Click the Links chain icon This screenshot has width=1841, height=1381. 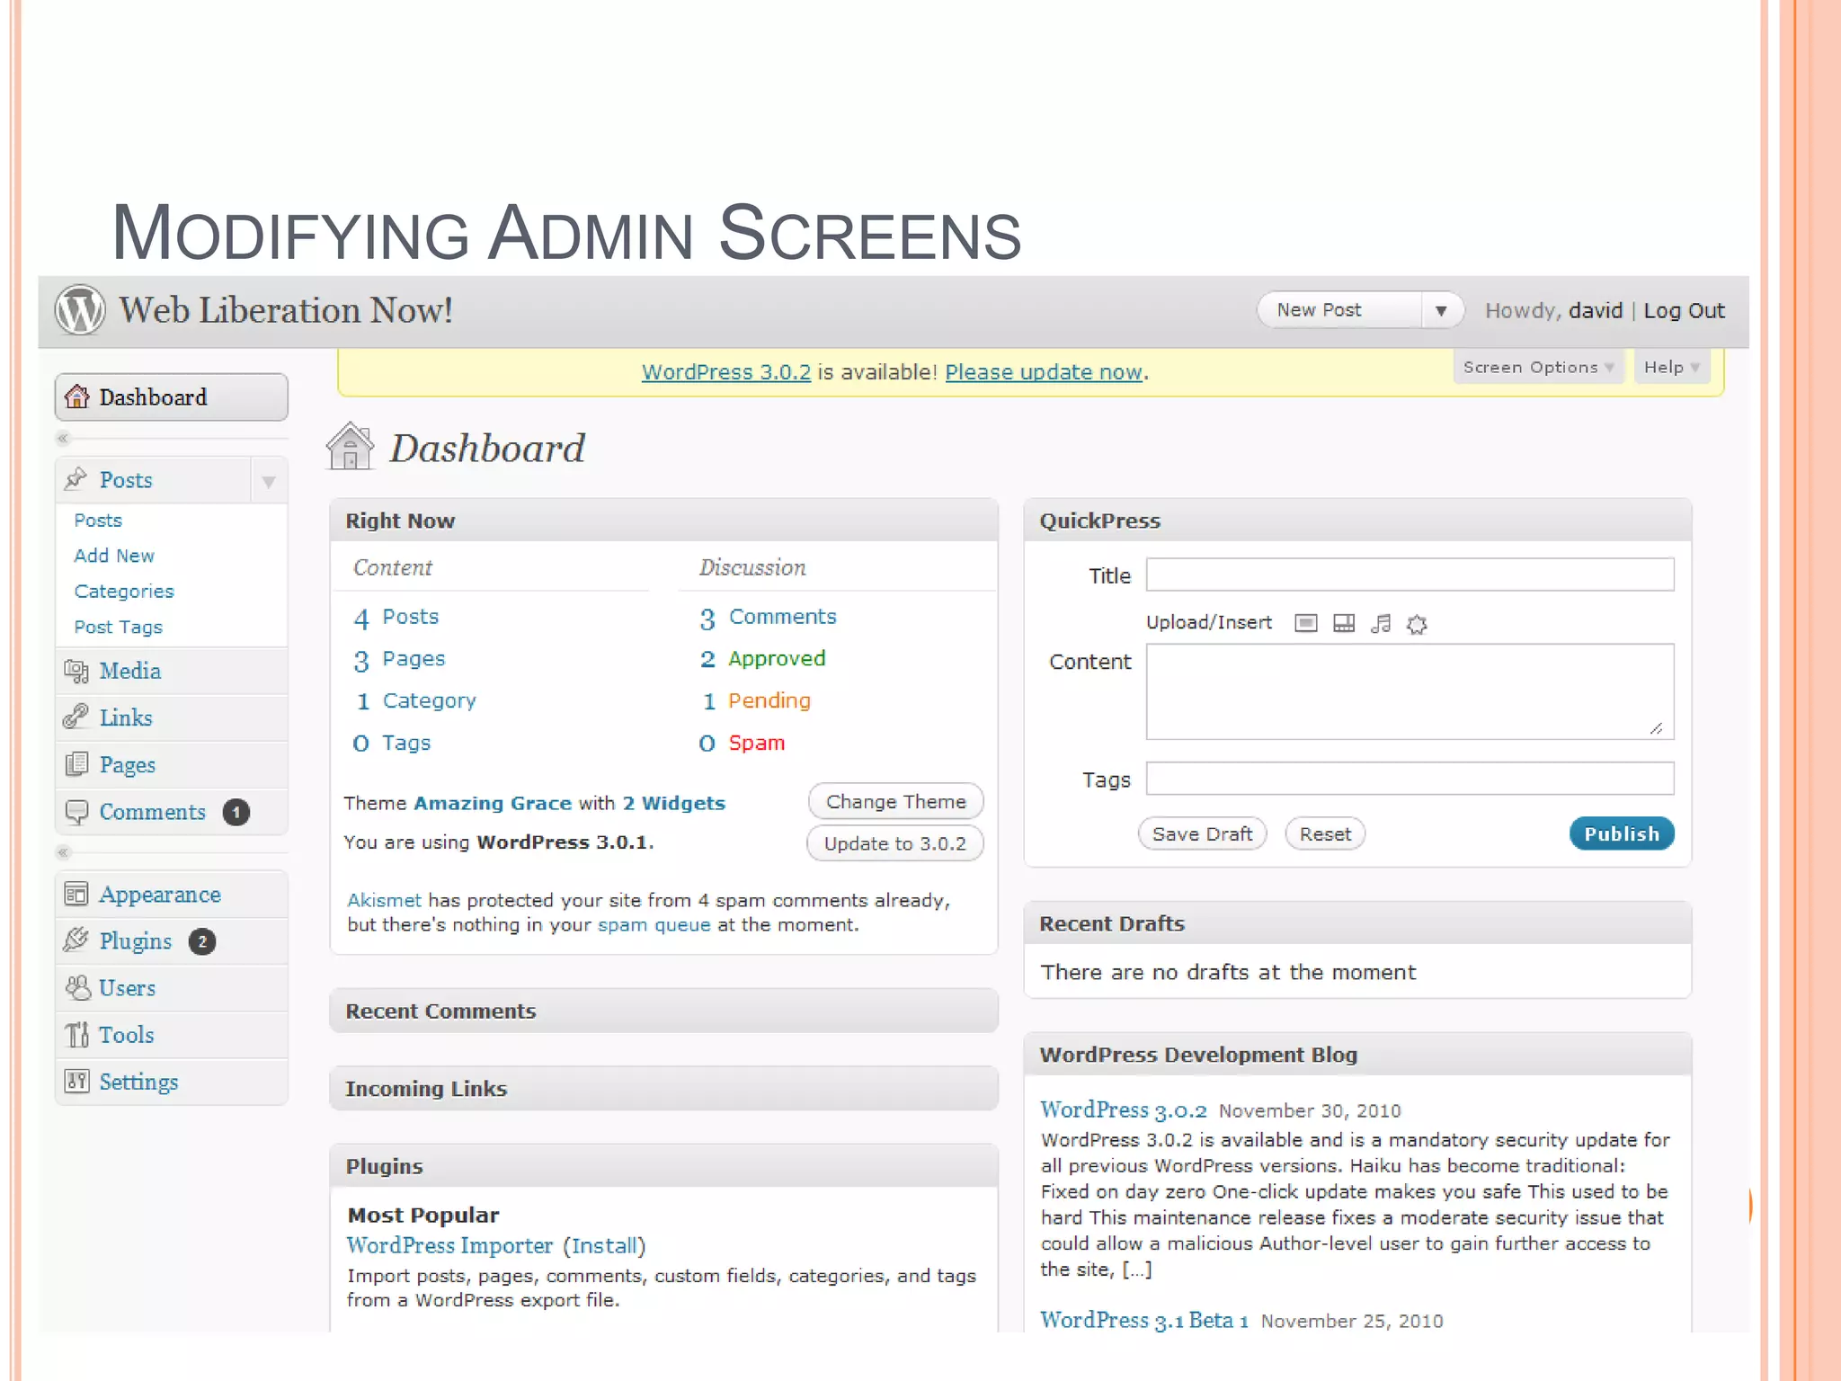pyautogui.click(x=76, y=717)
